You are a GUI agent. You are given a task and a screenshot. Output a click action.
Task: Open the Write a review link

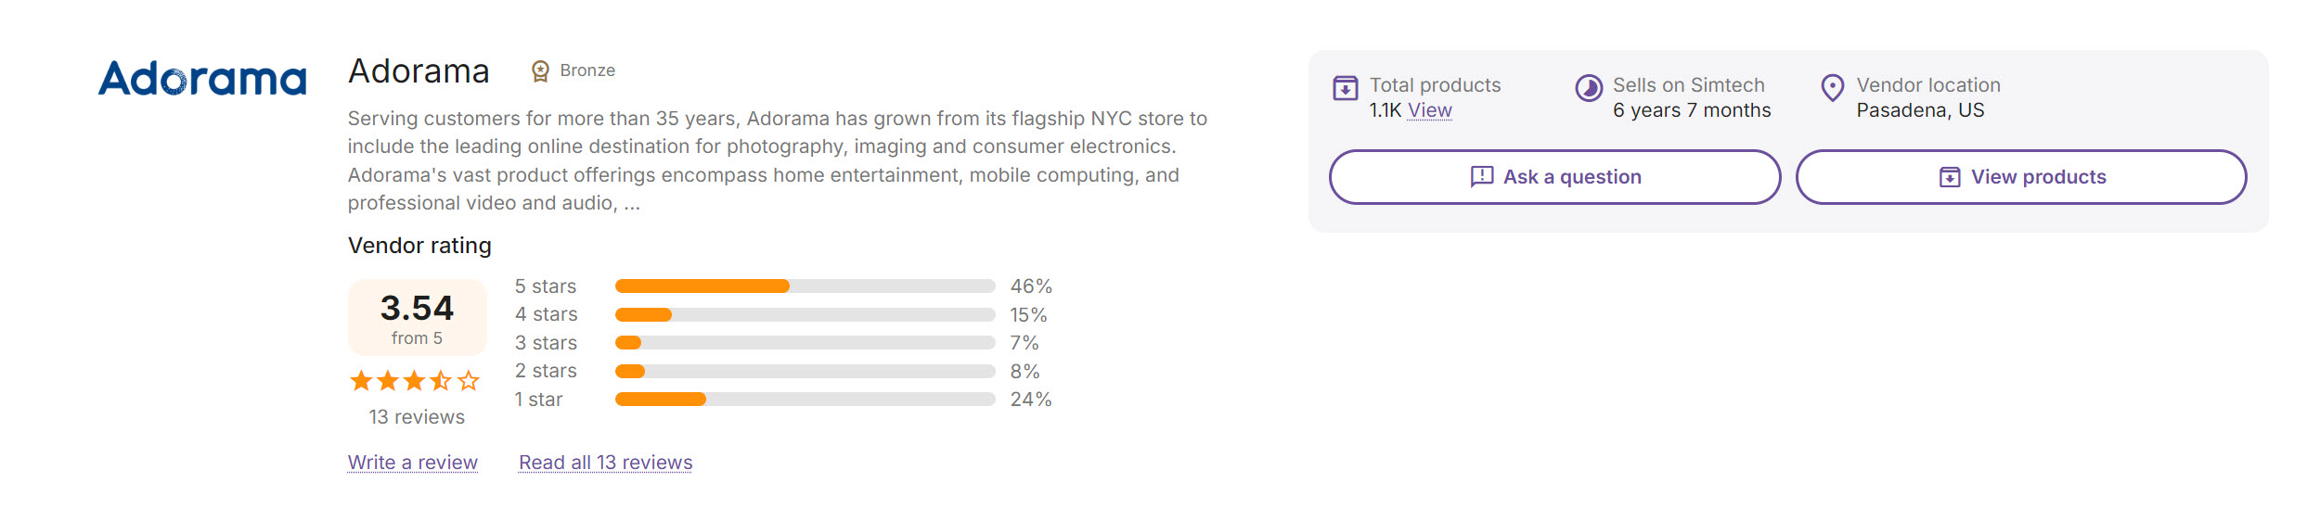coord(413,463)
